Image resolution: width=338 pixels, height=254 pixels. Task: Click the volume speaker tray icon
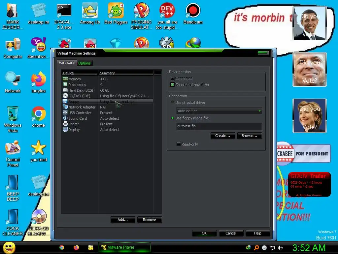280,248
